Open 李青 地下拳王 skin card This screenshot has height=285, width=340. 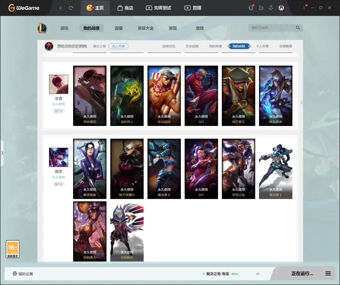coord(239,96)
